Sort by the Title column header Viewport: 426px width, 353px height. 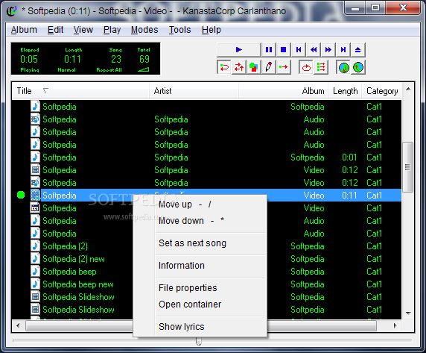(x=80, y=91)
